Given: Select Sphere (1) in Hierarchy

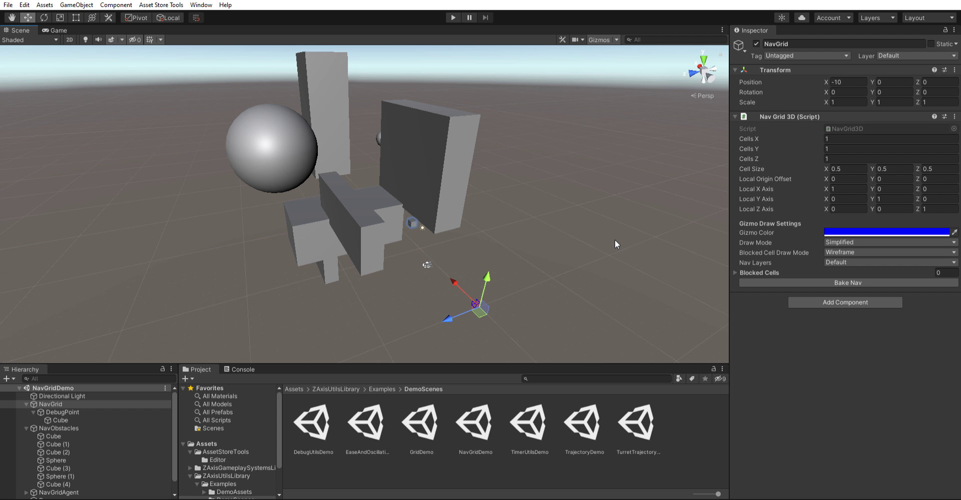Looking at the screenshot, I should [x=60, y=476].
